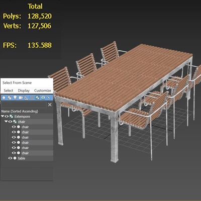Toggle the geometry display filter icon
The image size is (201, 201).
(4, 97)
